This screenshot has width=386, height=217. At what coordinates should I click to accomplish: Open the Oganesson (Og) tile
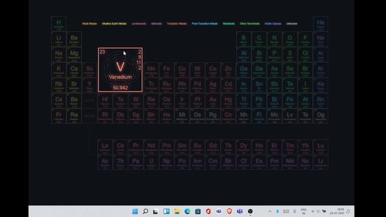point(320,116)
